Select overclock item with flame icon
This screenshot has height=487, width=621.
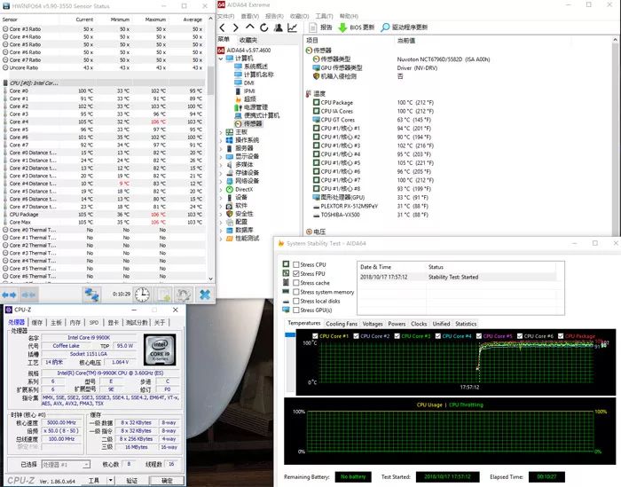246,99
